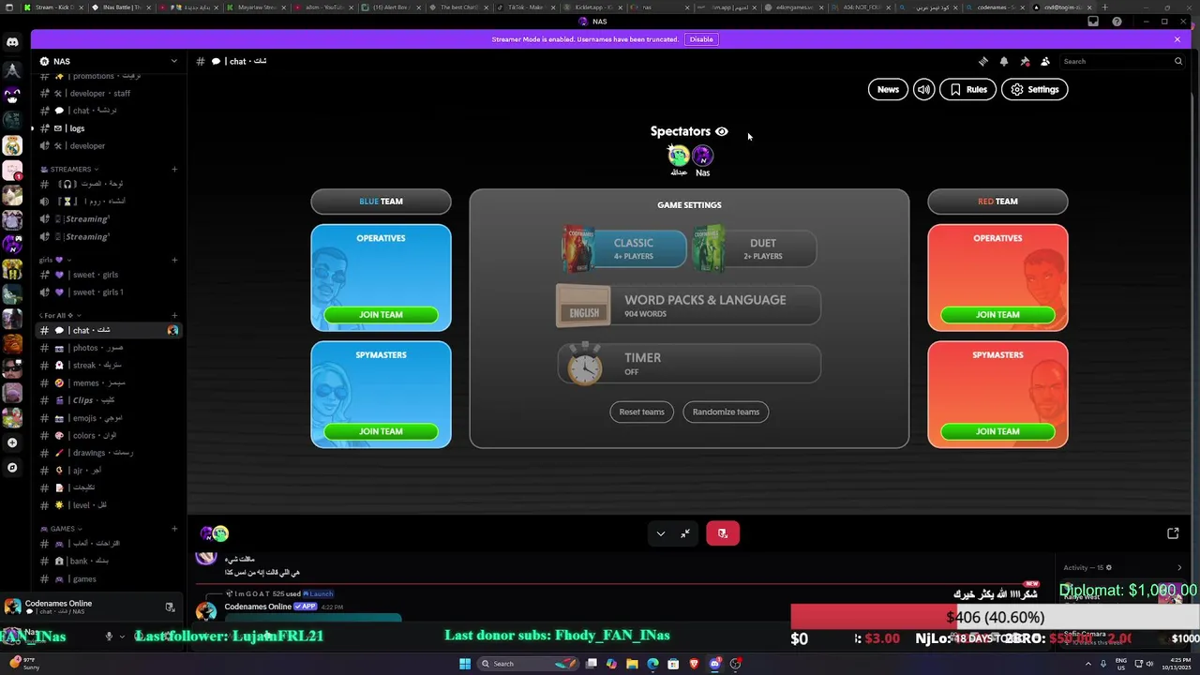Join Blue team Spymasters
This screenshot has width=1200, height=675.
point(381,431)
